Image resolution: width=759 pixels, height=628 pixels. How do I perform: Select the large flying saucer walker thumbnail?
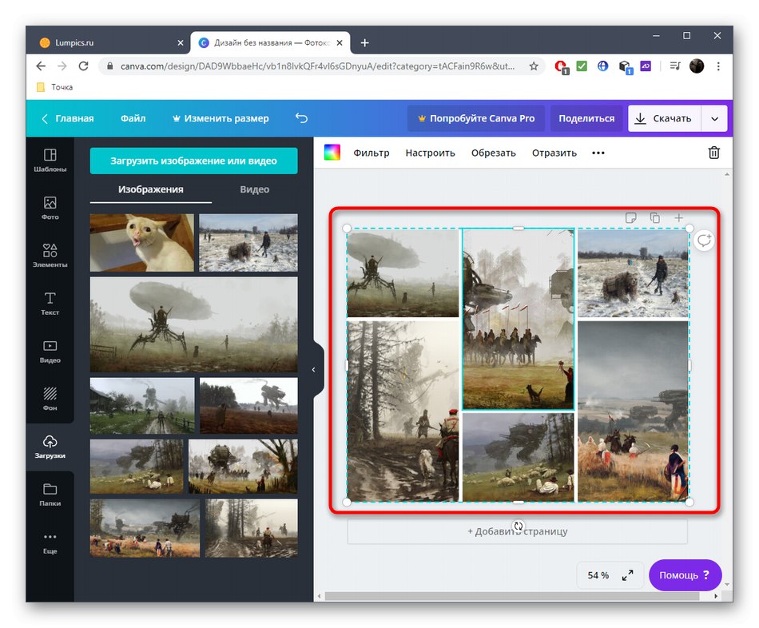pos(193,324)
